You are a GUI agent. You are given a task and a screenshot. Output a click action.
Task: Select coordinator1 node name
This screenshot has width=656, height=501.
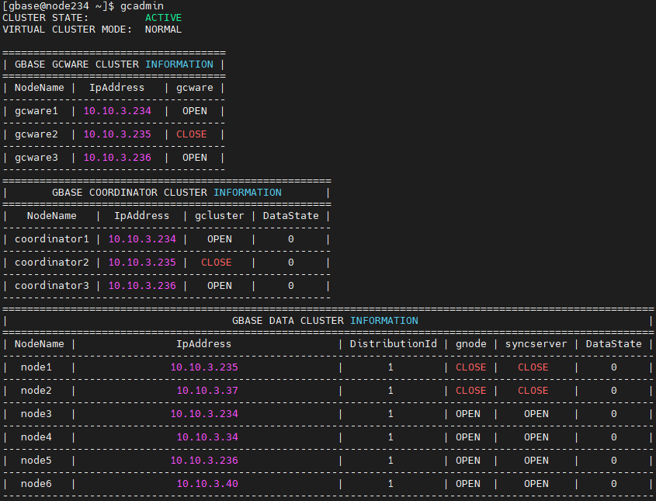click(x=52, y=239)
